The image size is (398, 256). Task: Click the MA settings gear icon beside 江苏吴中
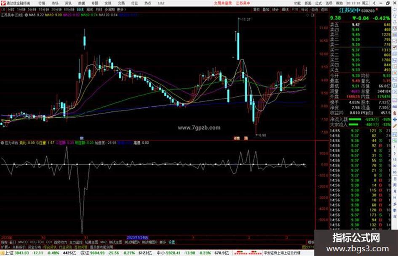[27, 15]
